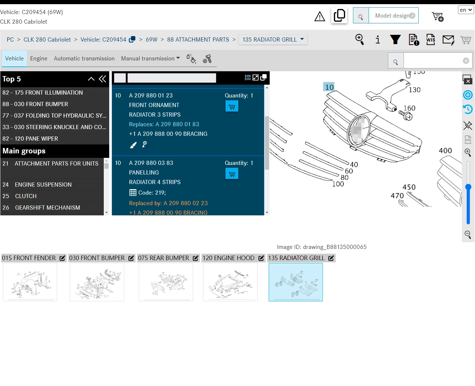
Task: Click the copy vehicle ID icon in breadcrumb
Action: (x=132, y=40)
